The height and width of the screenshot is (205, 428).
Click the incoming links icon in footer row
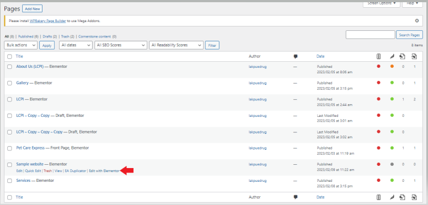[x=414, y=197]
